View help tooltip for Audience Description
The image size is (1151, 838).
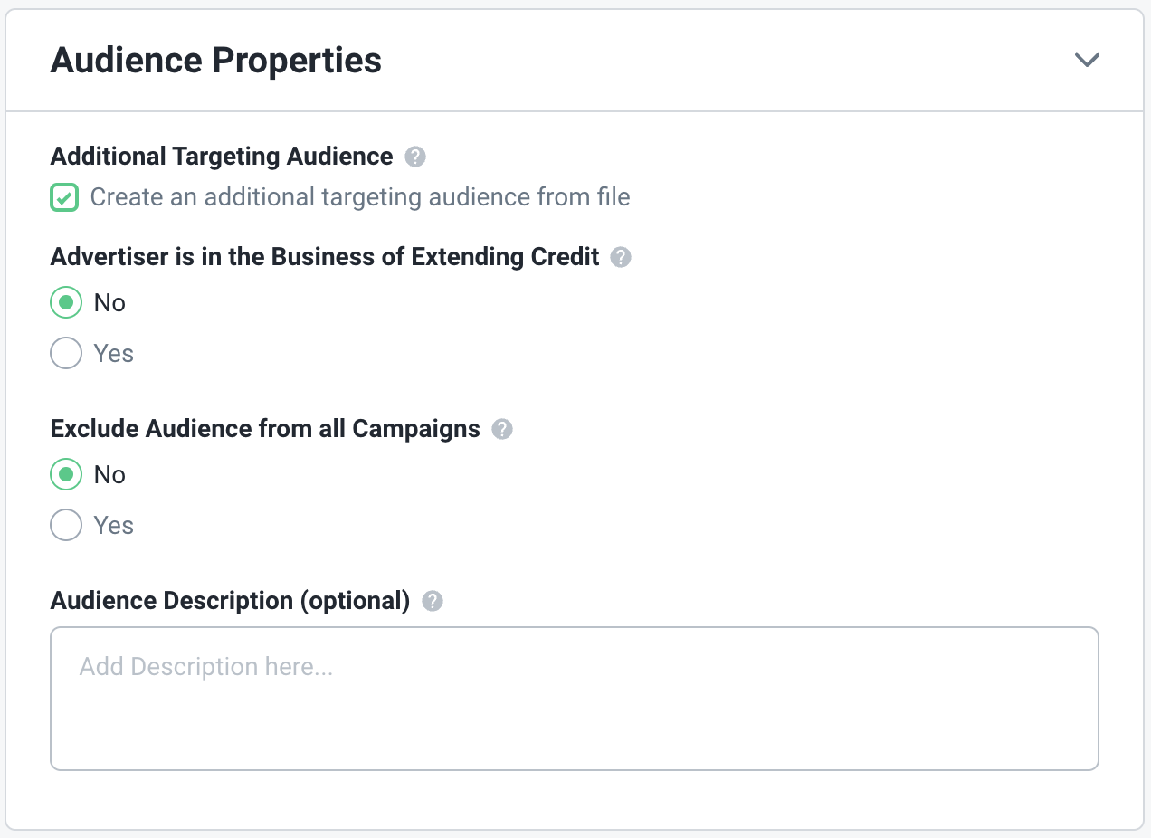[x=433, y=601]
